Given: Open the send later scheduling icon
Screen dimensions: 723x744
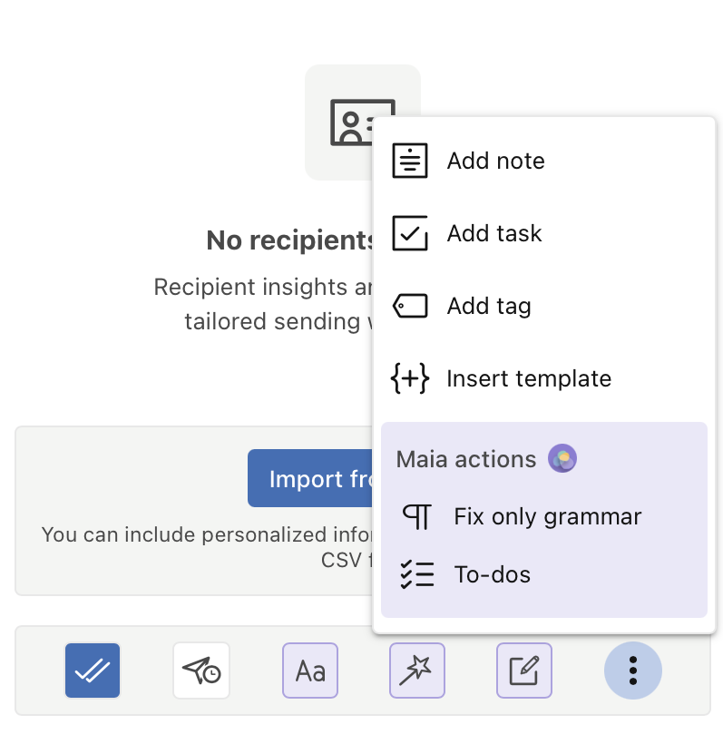Looking at the screenshot, I should pos(201,670).
